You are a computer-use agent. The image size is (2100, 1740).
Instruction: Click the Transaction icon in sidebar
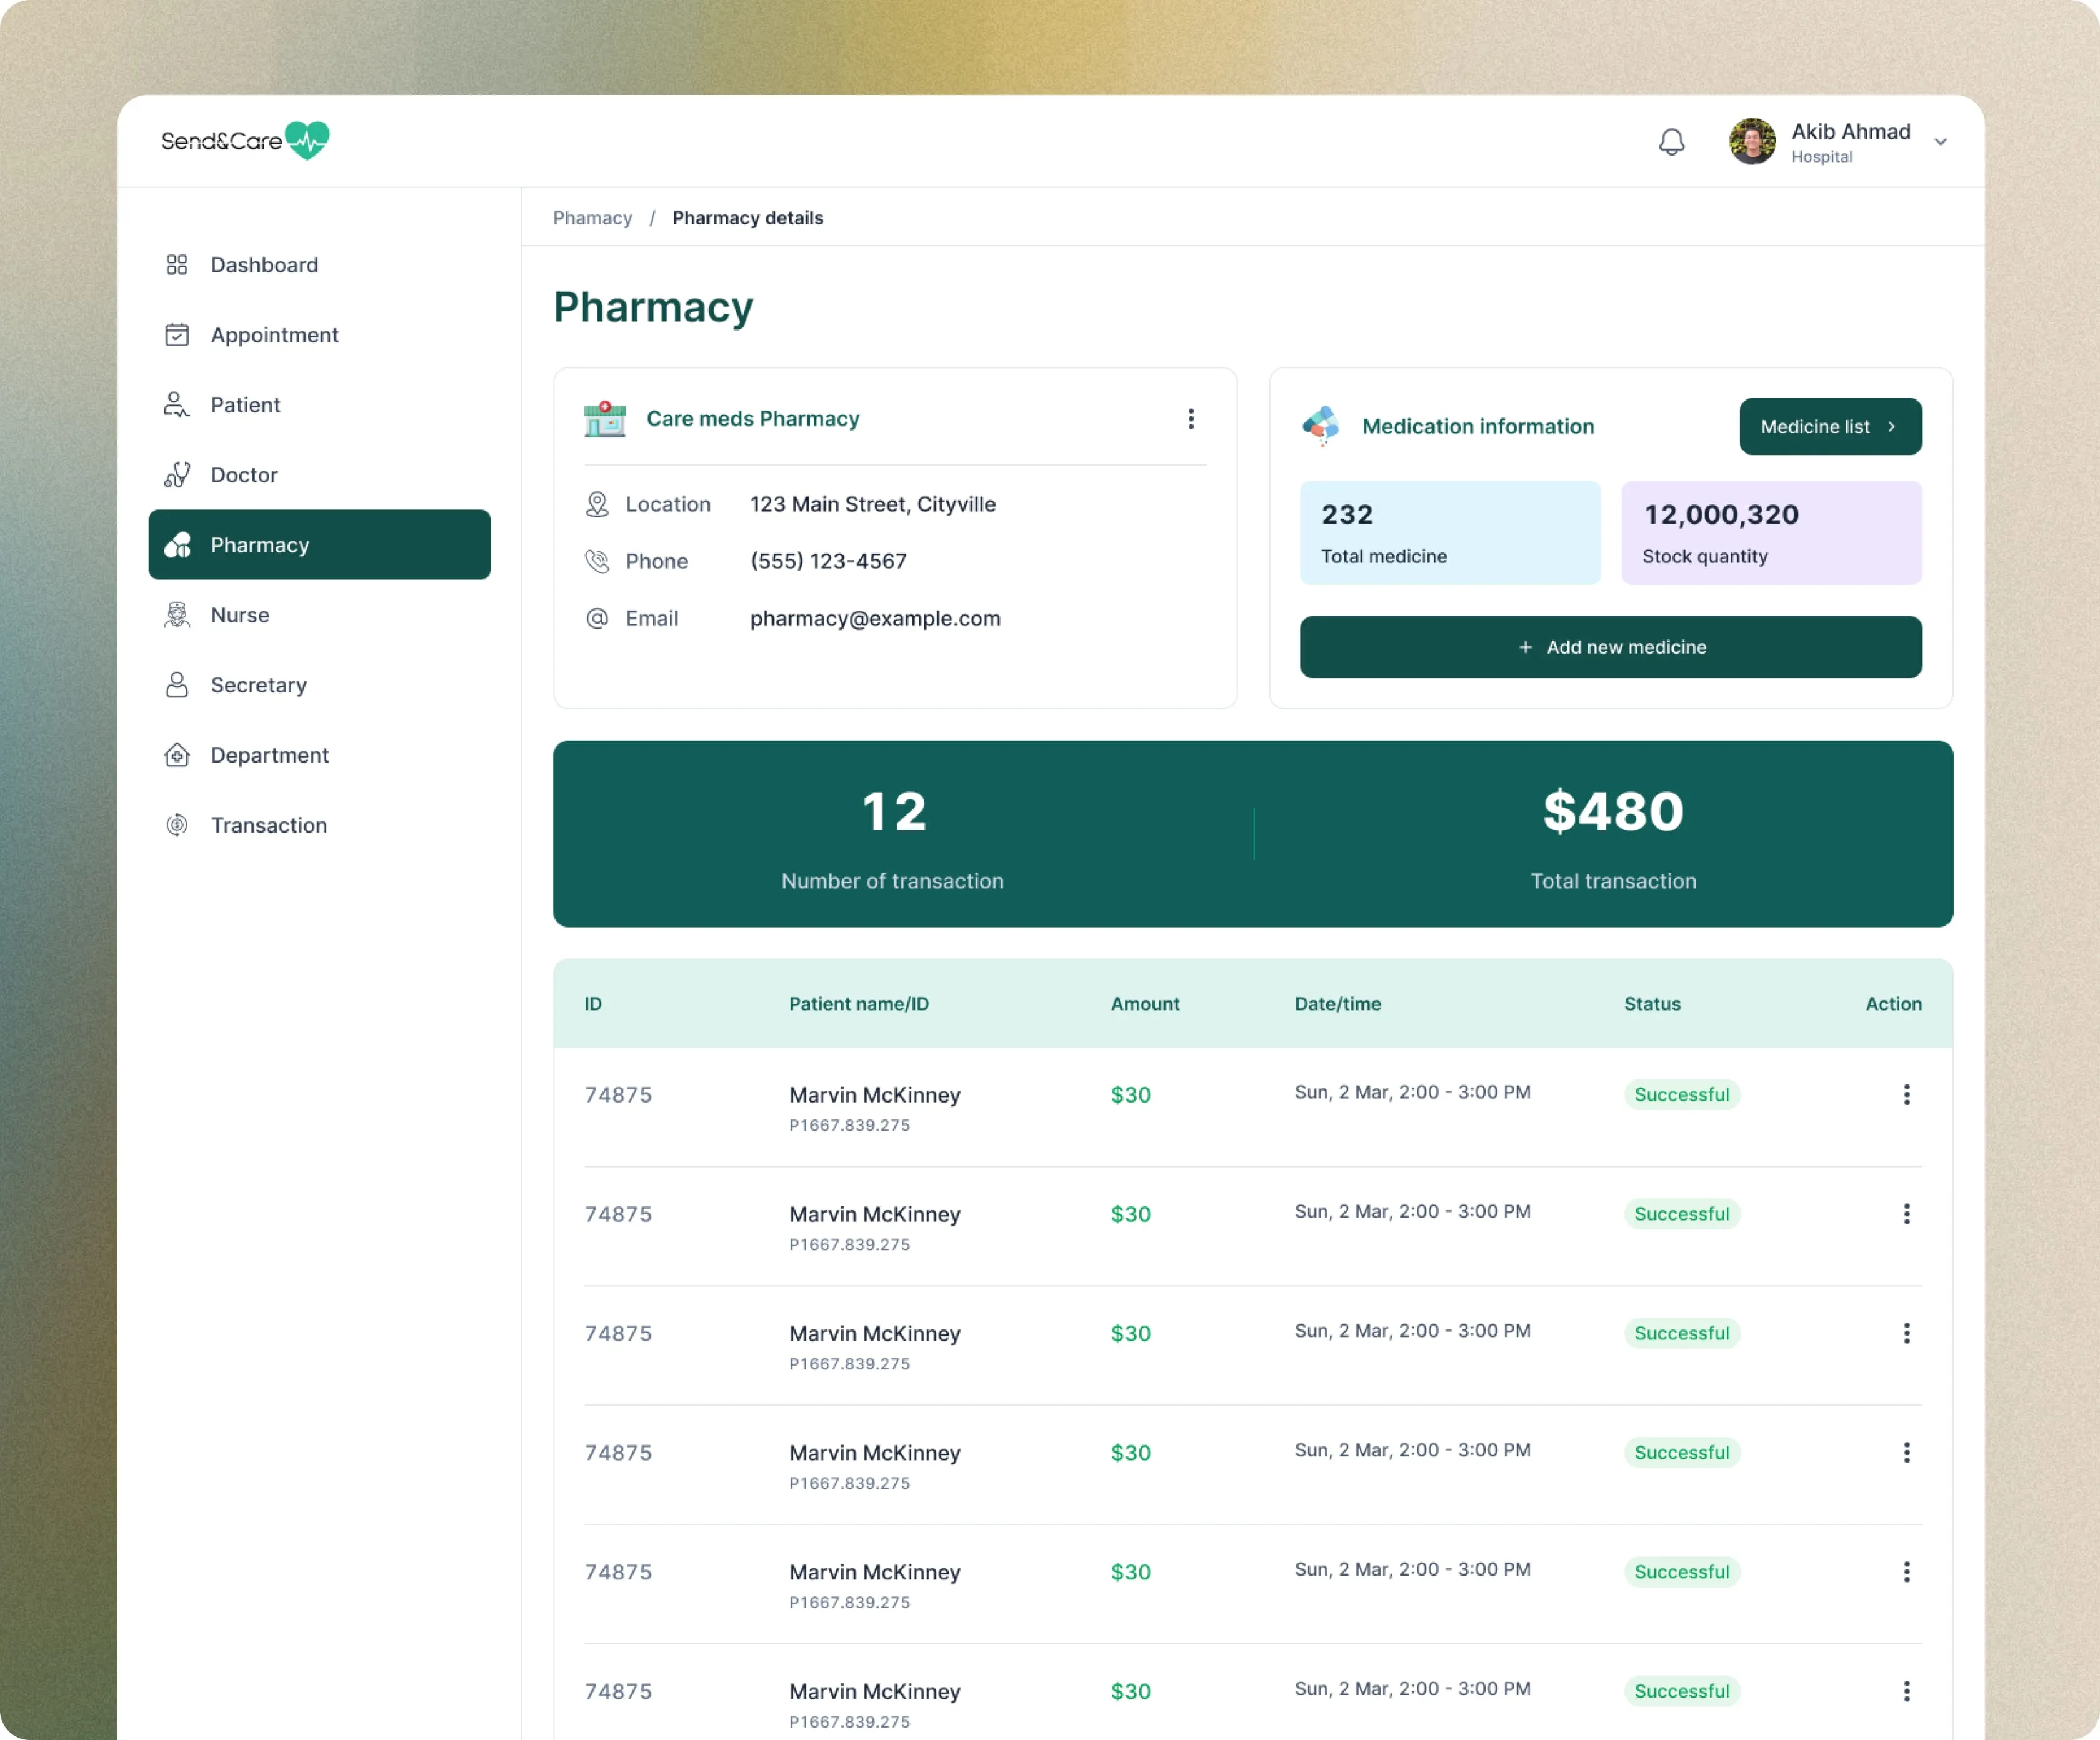pos(177,825)
